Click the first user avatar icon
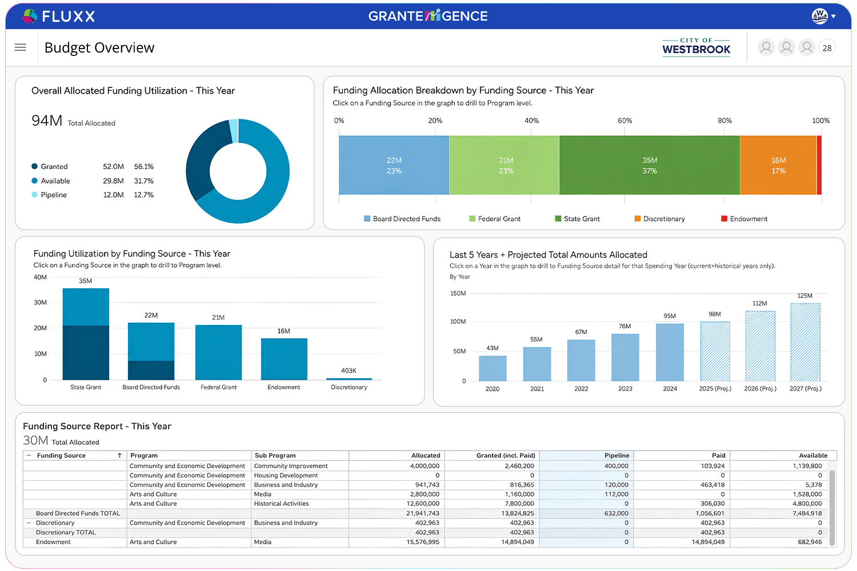 pyautogui.click(x=766, y=47)
